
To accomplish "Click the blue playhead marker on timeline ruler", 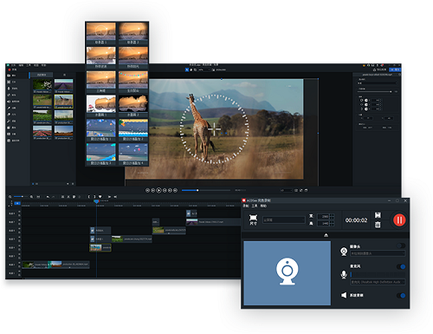I will coord(96,201).
